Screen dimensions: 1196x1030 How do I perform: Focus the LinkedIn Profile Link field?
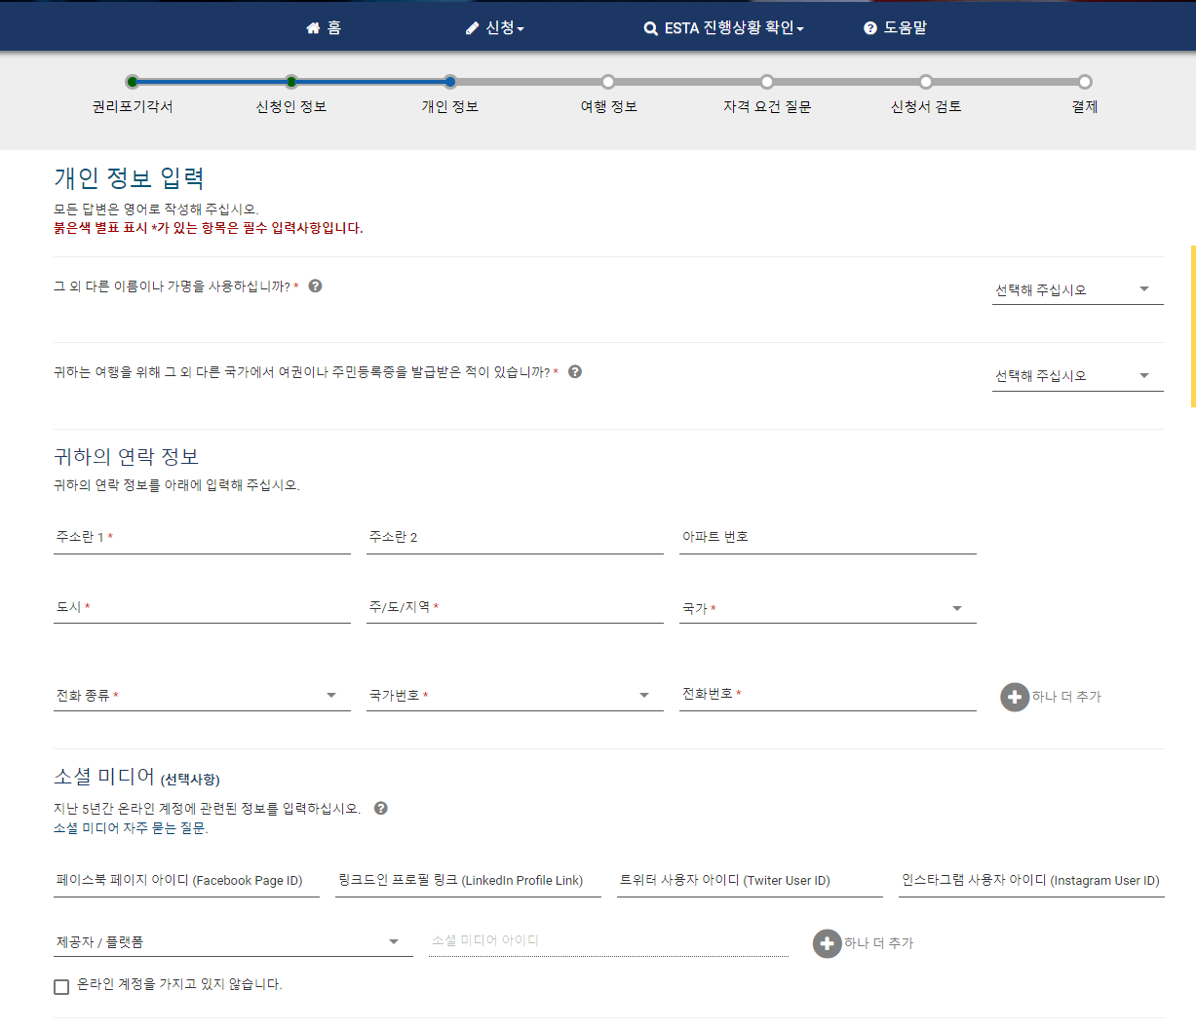click(468, 881)
